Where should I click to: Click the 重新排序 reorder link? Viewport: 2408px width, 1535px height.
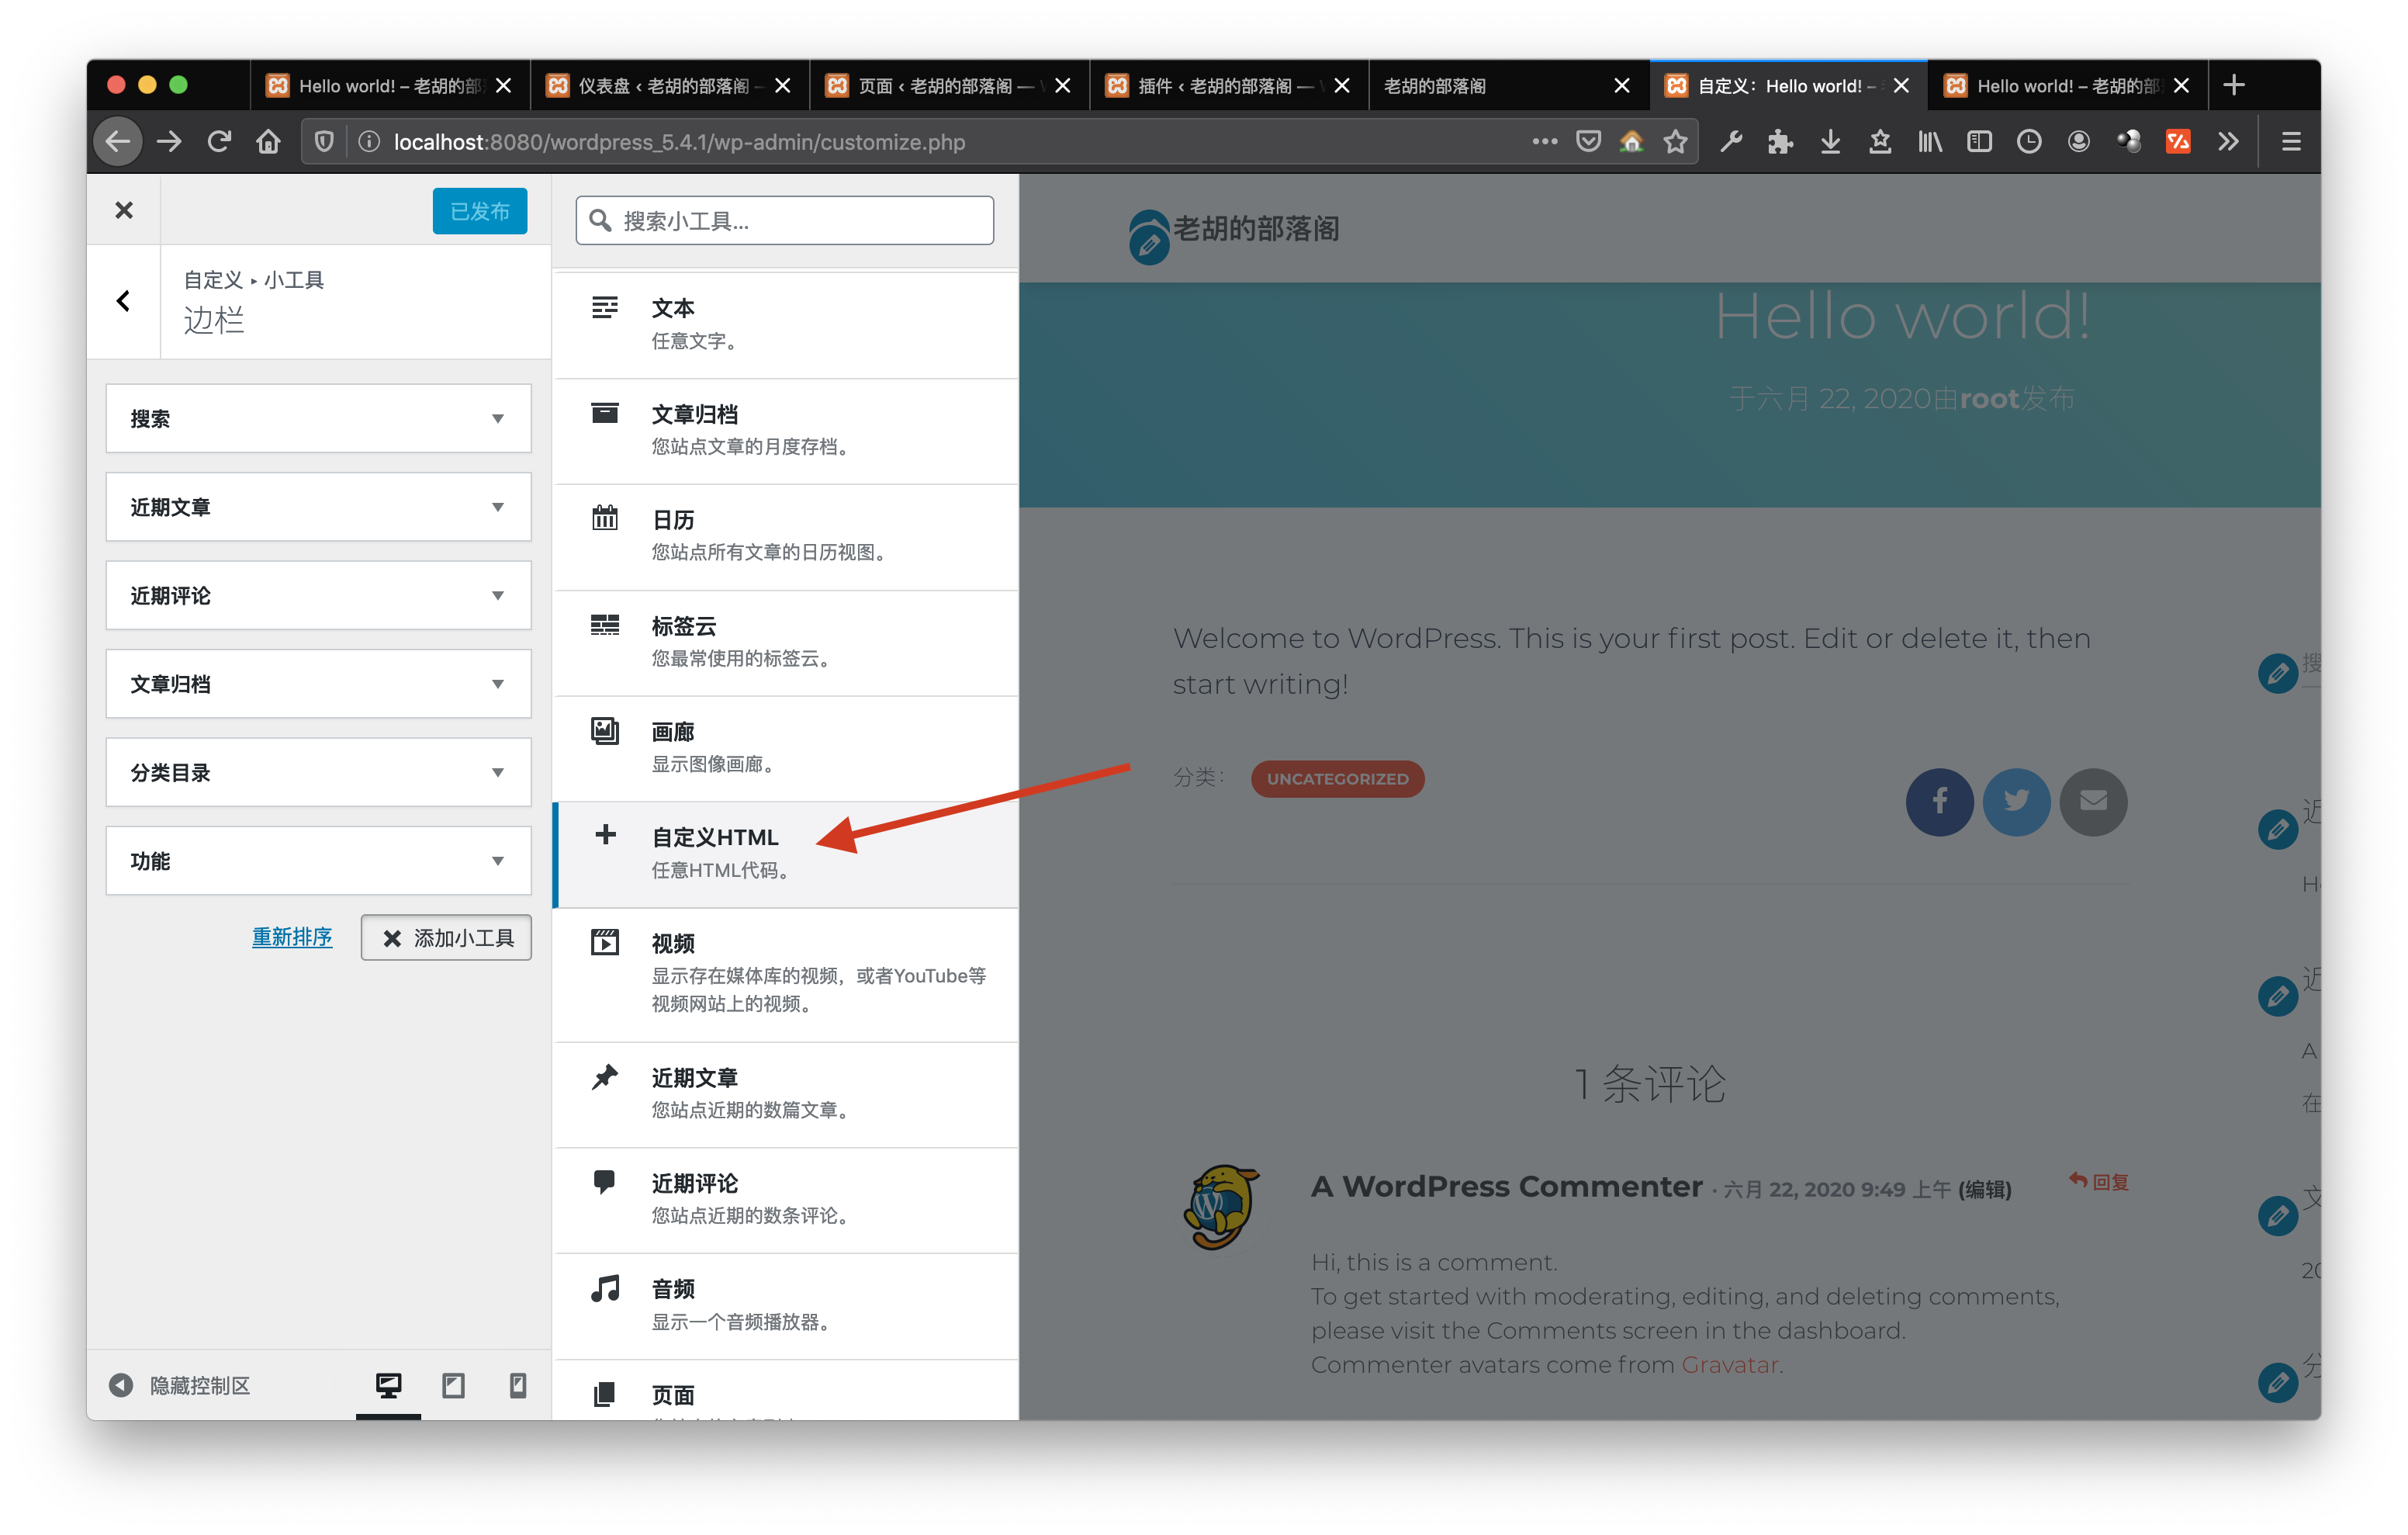[292, 937]
